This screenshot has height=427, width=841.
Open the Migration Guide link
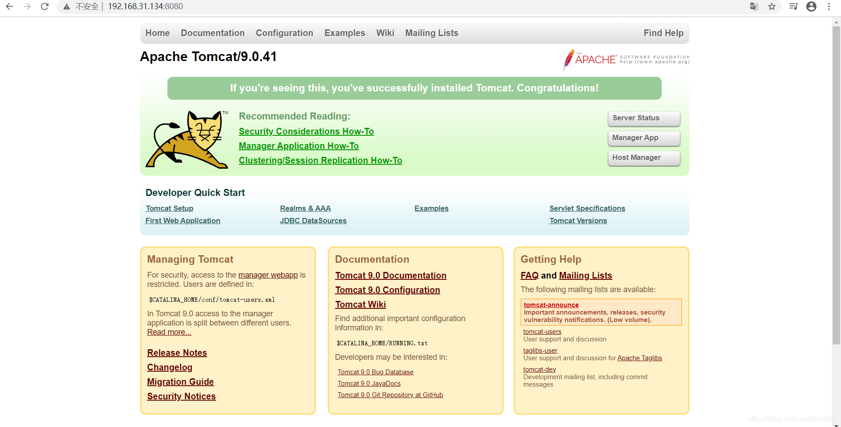pyautogui.click(x=181, y=382)
